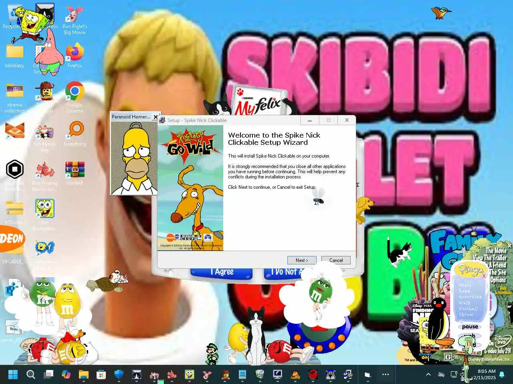Image resolution: width=513 pixels, height=384 pixels.
Task: Click the Windows Start button
Action: click(x=13, y=375)
